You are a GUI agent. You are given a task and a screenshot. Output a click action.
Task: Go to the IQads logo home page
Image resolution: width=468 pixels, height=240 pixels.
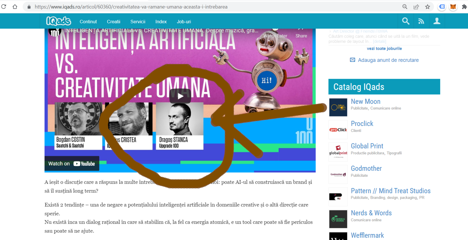tap(59, 21)
